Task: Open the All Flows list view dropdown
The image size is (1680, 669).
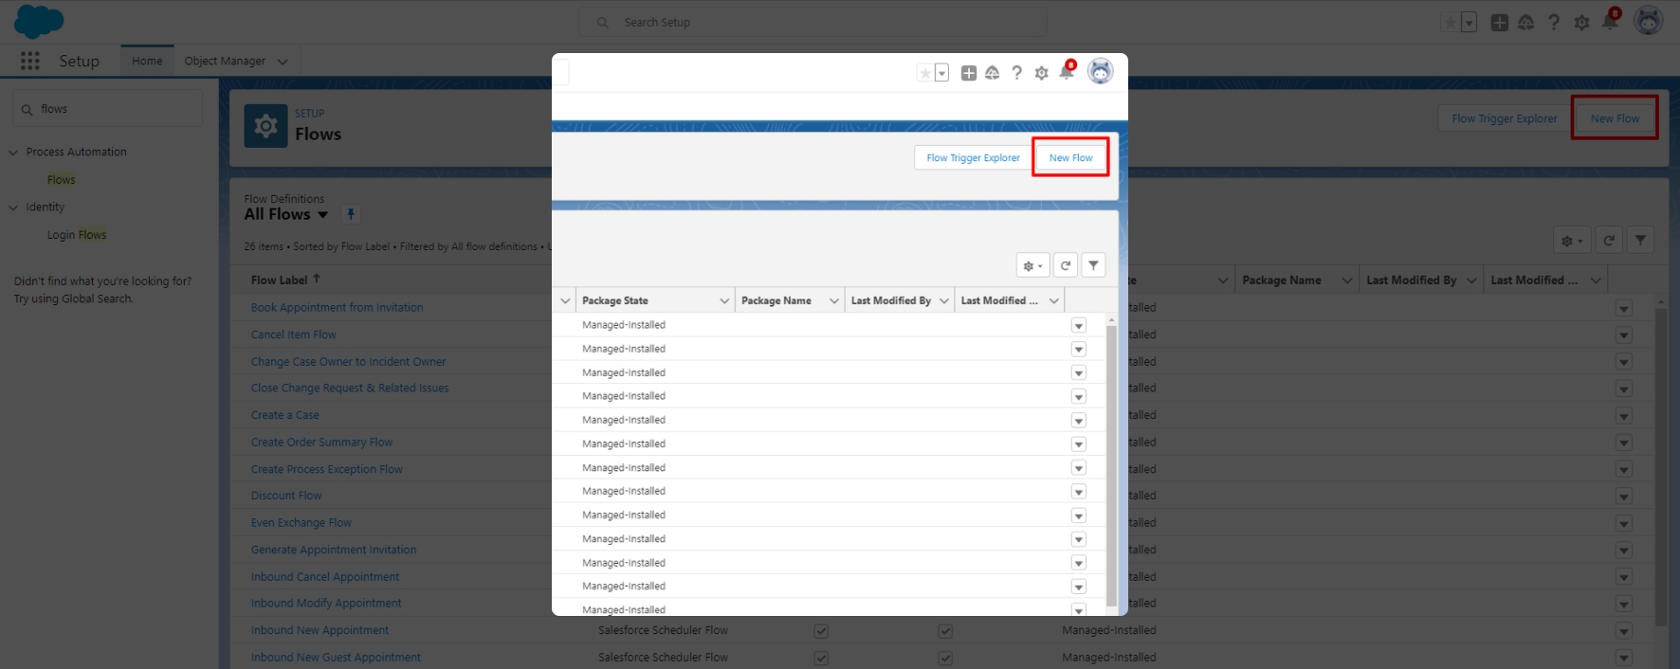Action: click(x=322, y=215)
